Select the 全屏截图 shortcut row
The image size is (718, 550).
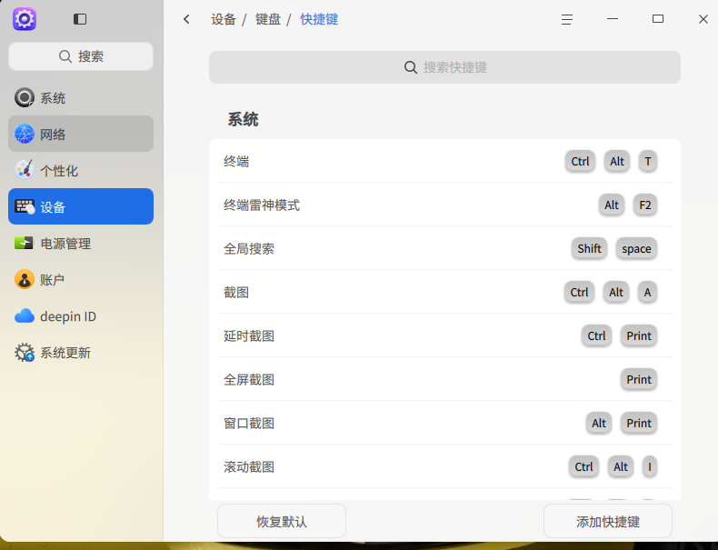click(444, 379)
